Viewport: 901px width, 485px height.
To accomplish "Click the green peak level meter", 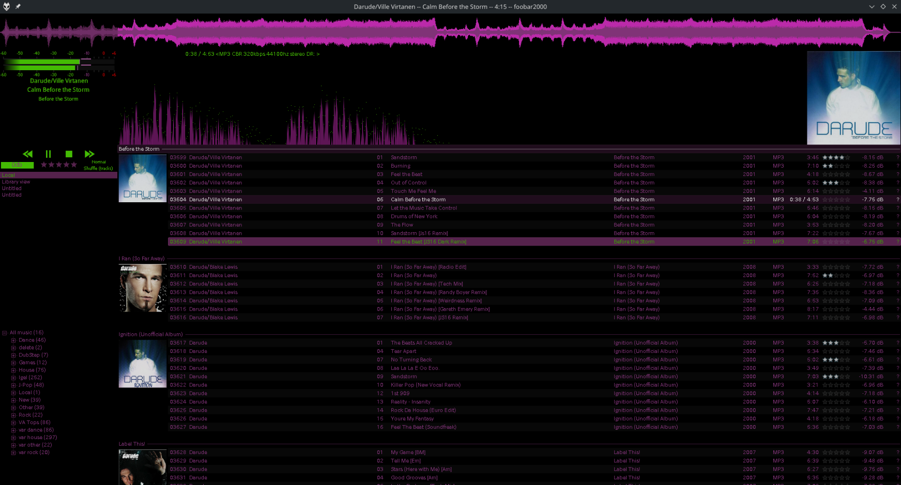I will pos(58,64).
